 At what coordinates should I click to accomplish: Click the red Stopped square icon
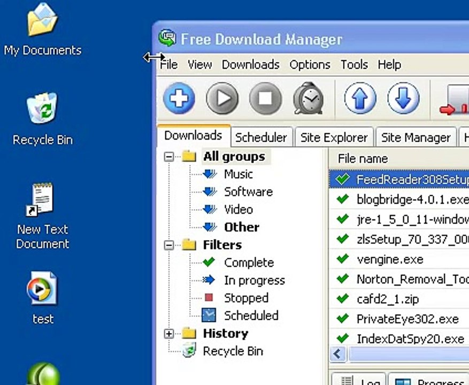pyautogui.click(x=209, y=297)
